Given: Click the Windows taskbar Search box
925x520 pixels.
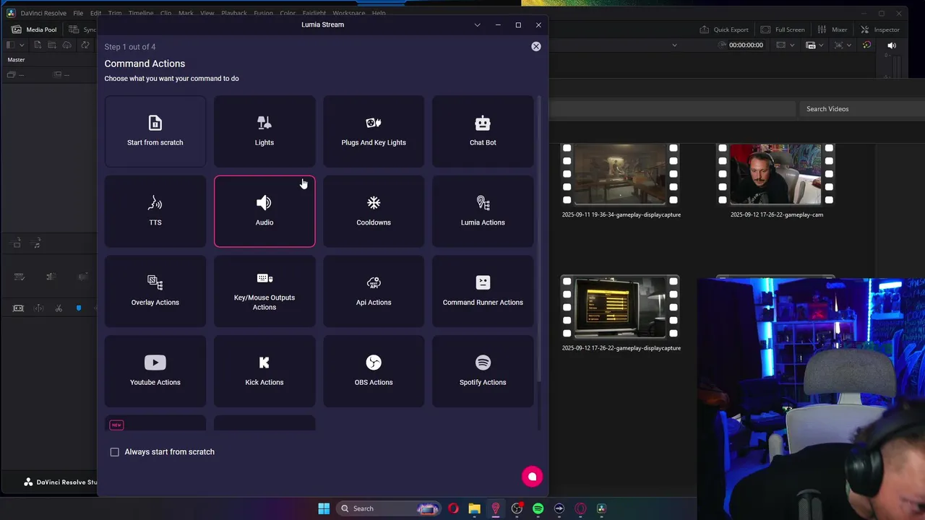Looking at the screenshot, I should pyautogui.click(x=389, y=508).
